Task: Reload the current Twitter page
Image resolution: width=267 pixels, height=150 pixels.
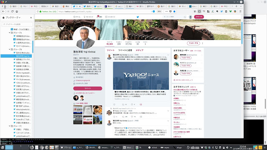Action: pyautogui.click(x=12, y=11)
